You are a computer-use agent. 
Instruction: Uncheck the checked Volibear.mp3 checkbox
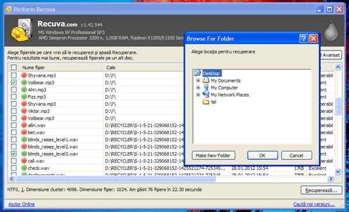(x=13, y=82)
